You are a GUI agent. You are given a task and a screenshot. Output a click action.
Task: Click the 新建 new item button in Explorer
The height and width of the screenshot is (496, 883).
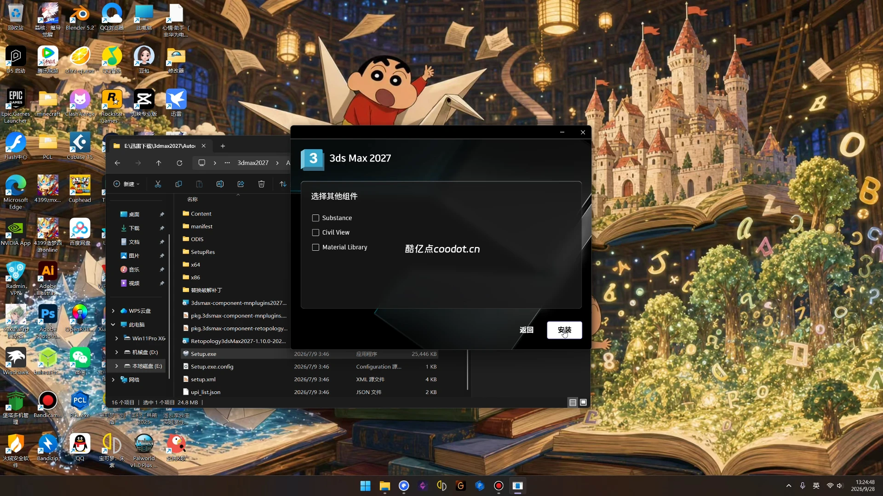coord(126,184)
